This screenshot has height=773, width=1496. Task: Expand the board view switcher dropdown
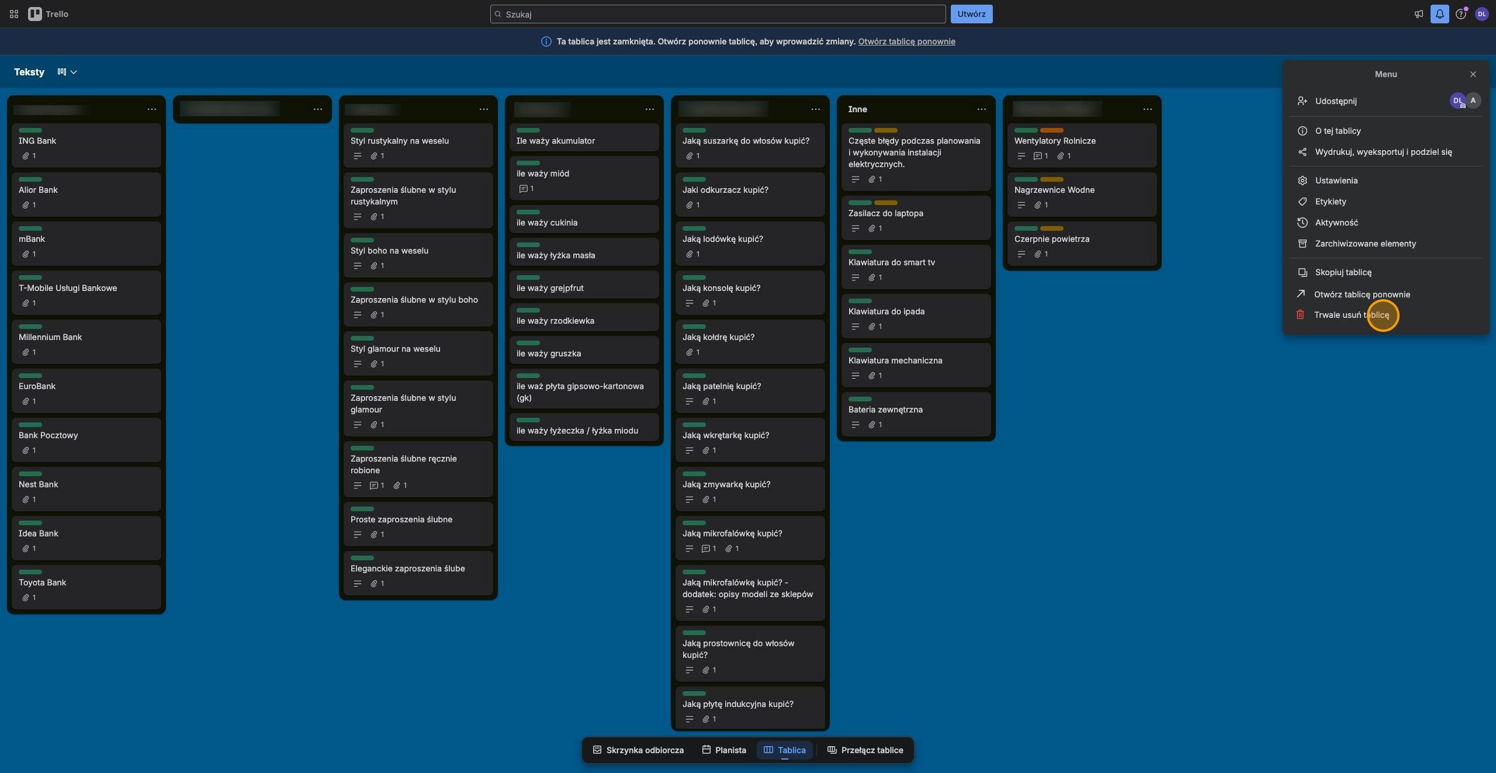pos(67,72)
